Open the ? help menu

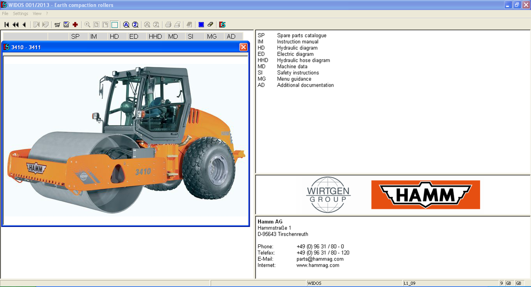(47, 14)
